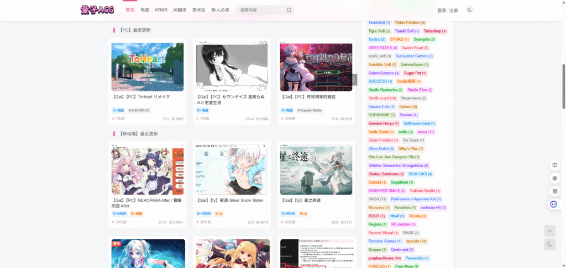Click the # Kogado Studio tag
This screenshot has width=566, height=268.
(x=310, y=111)
